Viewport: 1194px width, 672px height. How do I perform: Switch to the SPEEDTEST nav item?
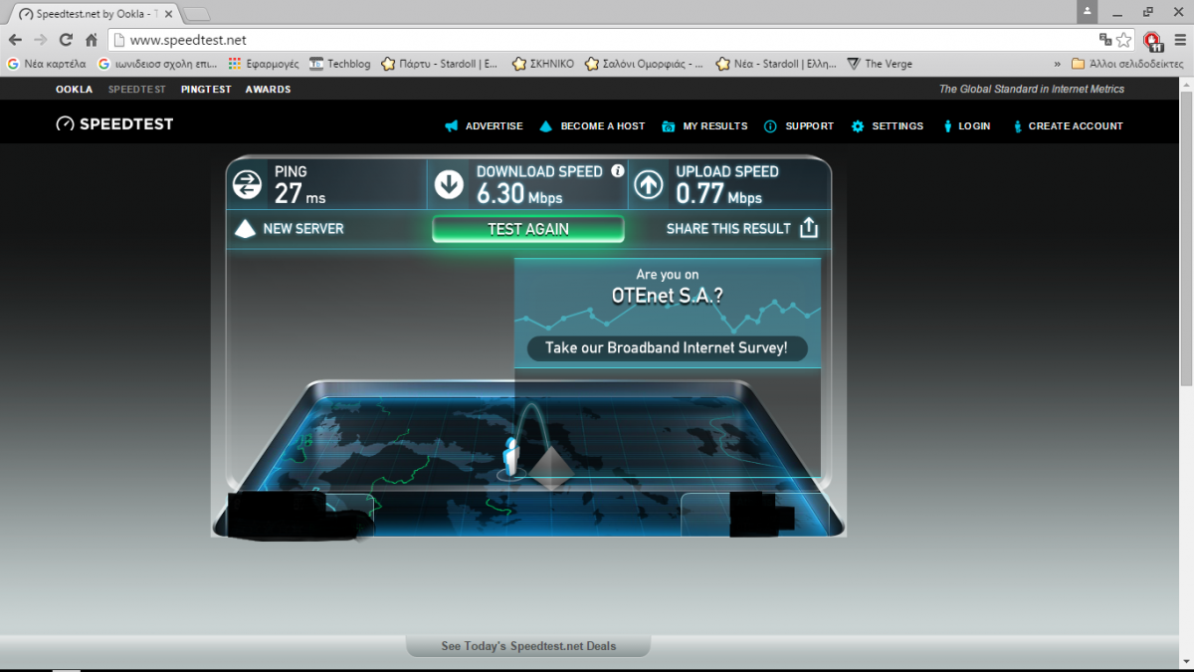137,90
